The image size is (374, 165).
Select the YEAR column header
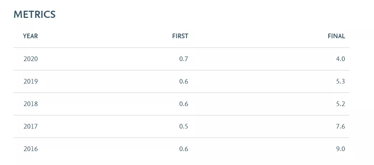pos(31,36)
